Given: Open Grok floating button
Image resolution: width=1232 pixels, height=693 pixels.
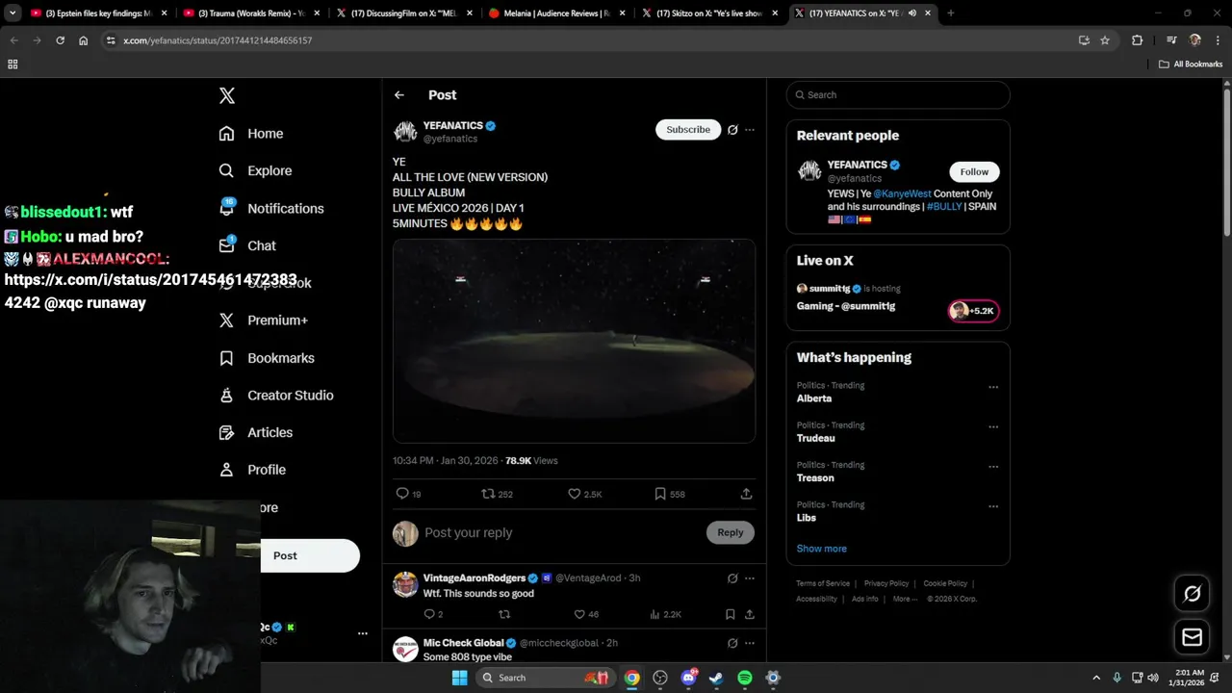Looking at the screenshot, I should point(1192,594).
